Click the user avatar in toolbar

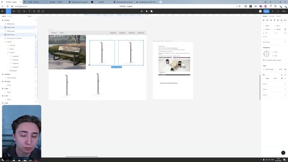click(260, 11)
